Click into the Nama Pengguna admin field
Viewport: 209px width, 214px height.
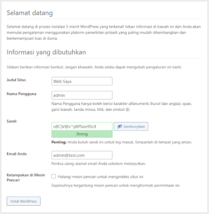(82, 95)
